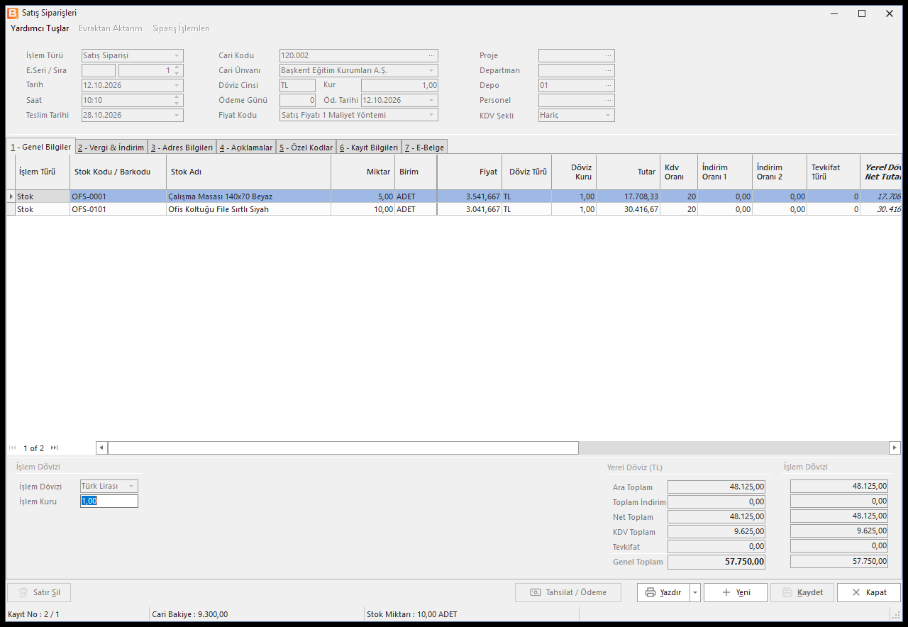The width and height of the screenshot is (908, 627).
Task: Close the form with Kapat button
Action: [869, 592]
